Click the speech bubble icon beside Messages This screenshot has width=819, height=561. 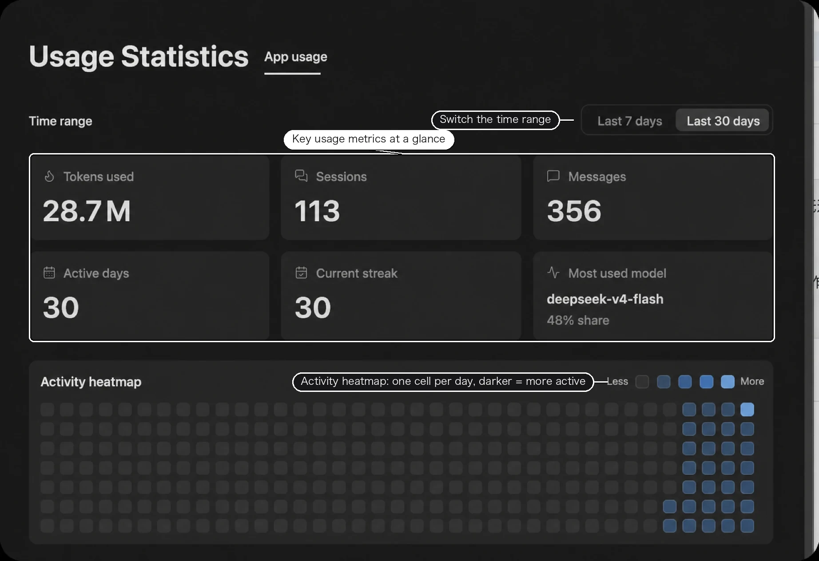pos(553,176)
